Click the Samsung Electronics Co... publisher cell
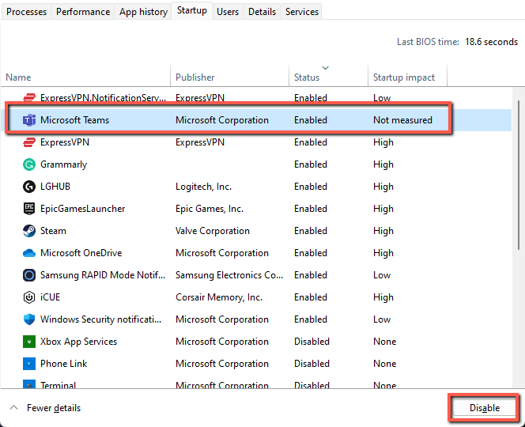 coord(229,275)
